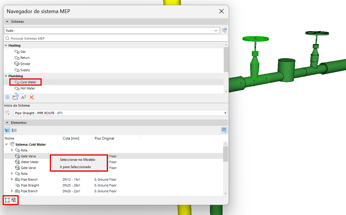Collapse the Sistemas section
The height and width of the screenshot is (215, 346).
(x=7, y=22)
